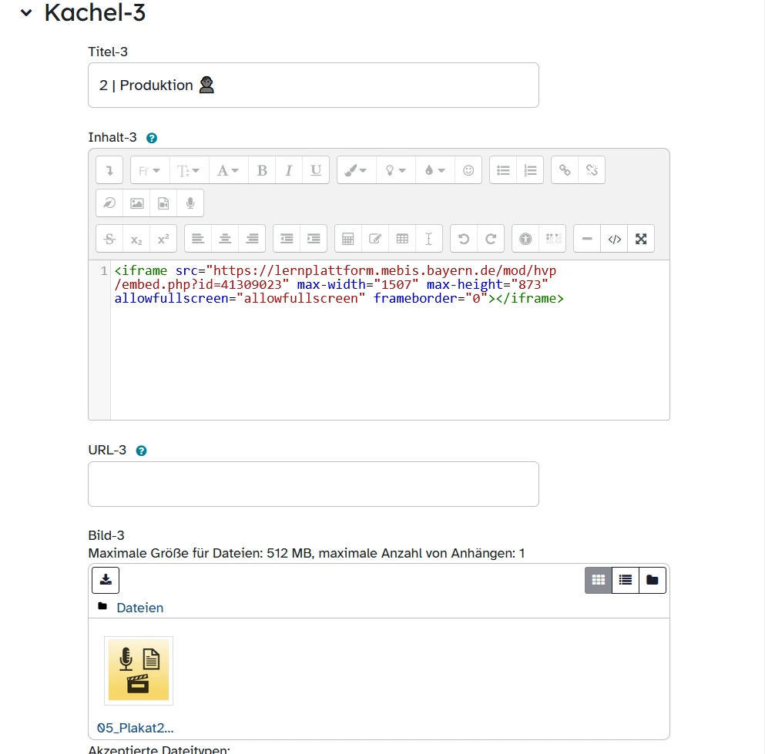Click the URL-3 input field
The height and width of the screenshot is (754, 765).
click(x=313, y=484)
